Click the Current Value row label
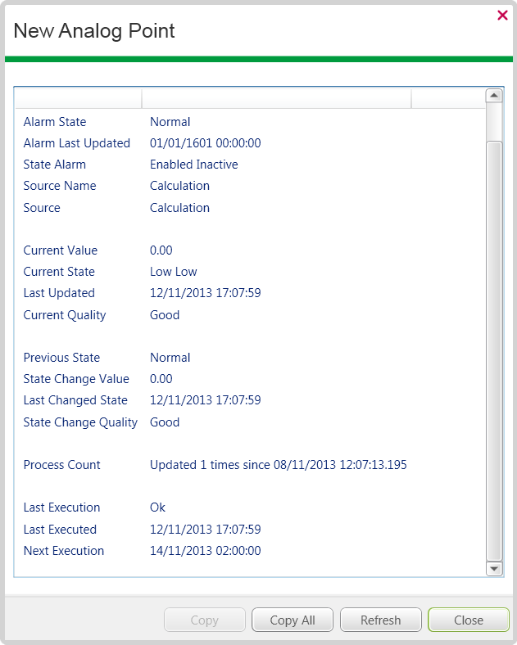This screenshot has height=645, width=517. click(61, 250)
